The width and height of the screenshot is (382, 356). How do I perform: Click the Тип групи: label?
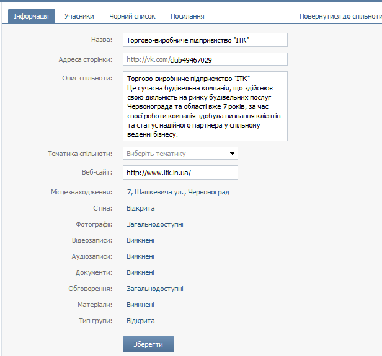click(x=95, y=321)
